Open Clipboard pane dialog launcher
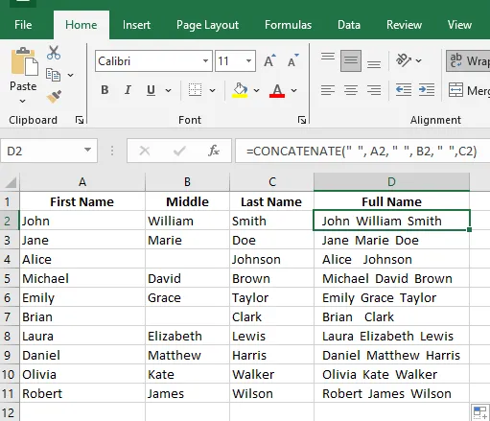This screenshot has height=421, width=490. (80, 120)
